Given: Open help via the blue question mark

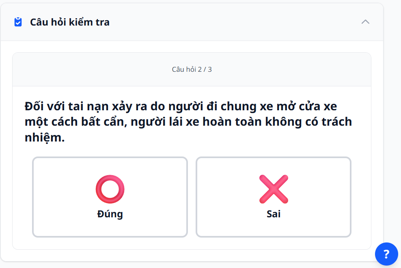Looking at the screenshot, I should (x=386, y=254).
